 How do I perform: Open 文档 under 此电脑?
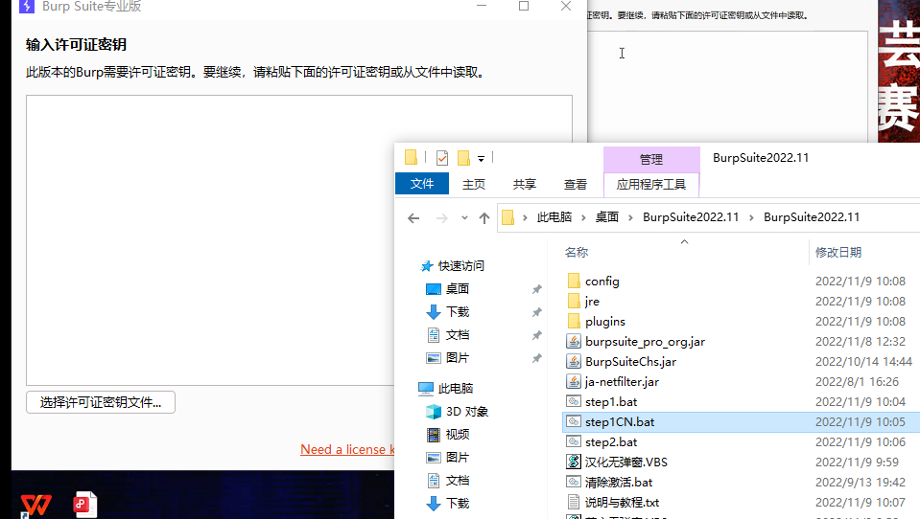457,481
